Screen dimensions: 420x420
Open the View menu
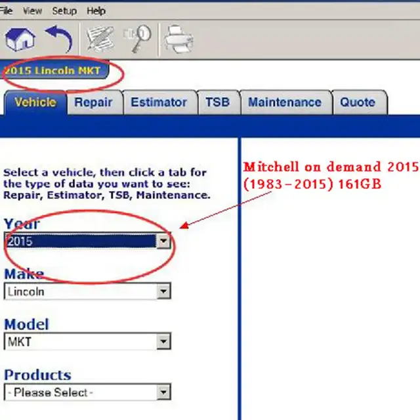point(32,11)
